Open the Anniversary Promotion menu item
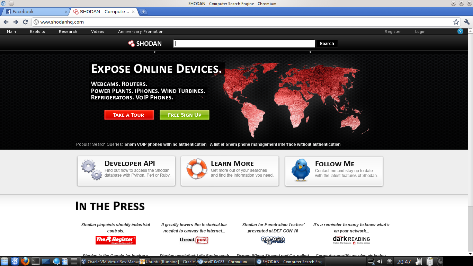473x266 pixels. [141, 32]
